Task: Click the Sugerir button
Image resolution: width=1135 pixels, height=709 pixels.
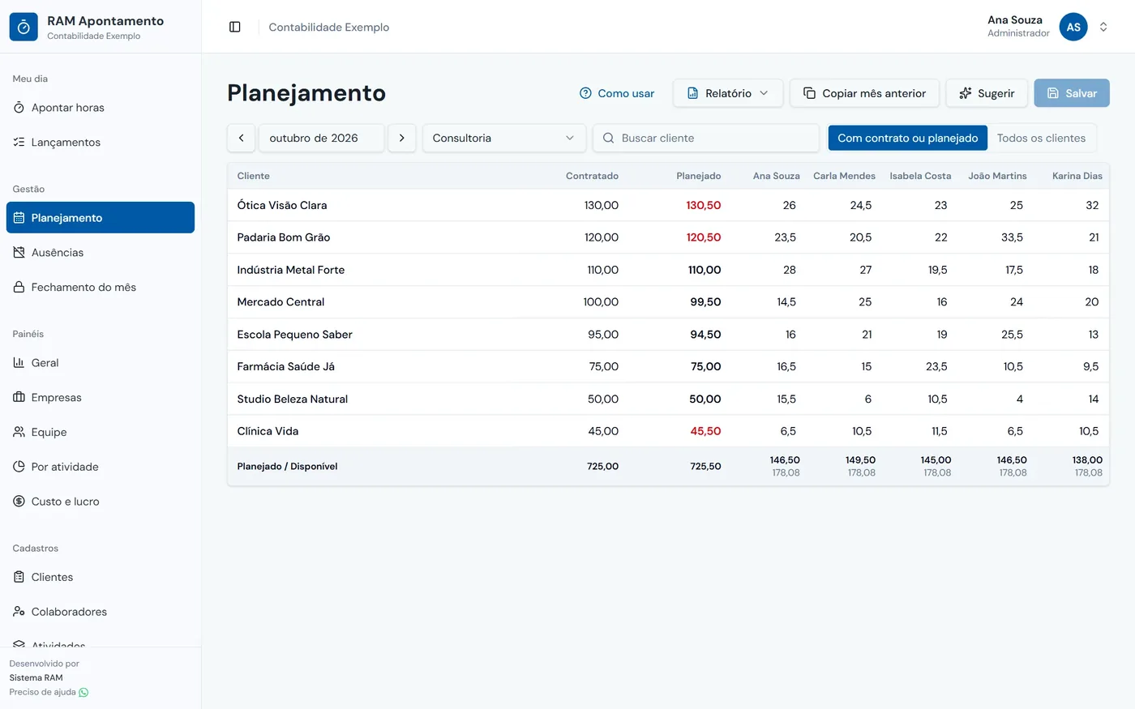Action: point(987,93)
